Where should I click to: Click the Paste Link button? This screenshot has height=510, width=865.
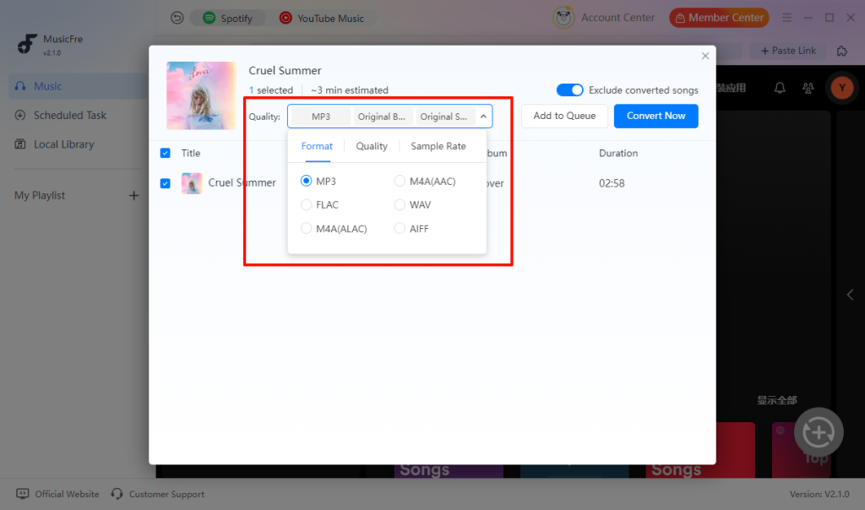pyautogui.click(x=788, y=51)
